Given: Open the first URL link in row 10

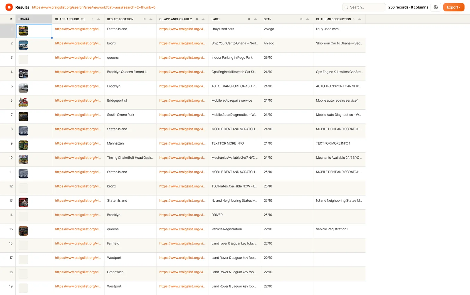Looking at the screenshot, I should [x=78, y=158].
